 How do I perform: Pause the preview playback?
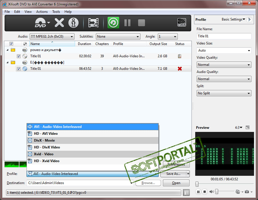tap(198, 192)
